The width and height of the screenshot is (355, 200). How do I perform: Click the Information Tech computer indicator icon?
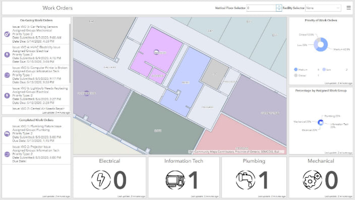[175, 180]
